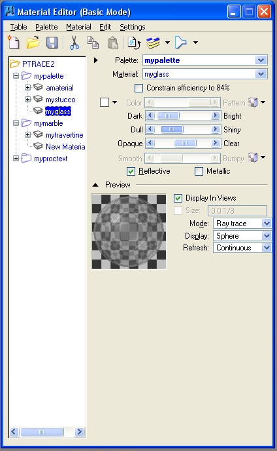Click the New Palette toolbar icon
This screenshot has height=451, width=277.
click(x=14, y=43)
